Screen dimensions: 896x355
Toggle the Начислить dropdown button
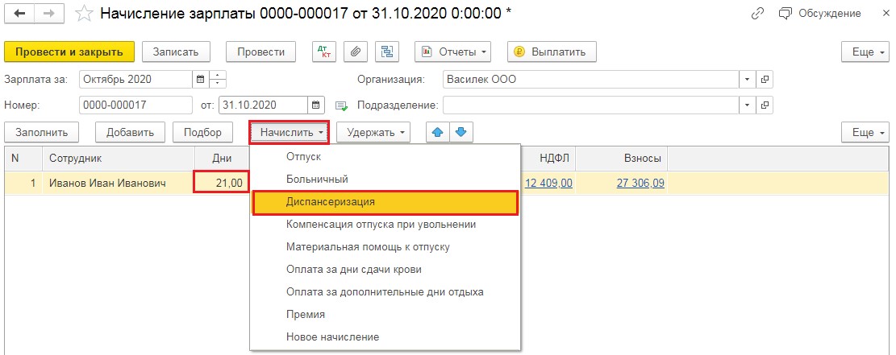290,132
